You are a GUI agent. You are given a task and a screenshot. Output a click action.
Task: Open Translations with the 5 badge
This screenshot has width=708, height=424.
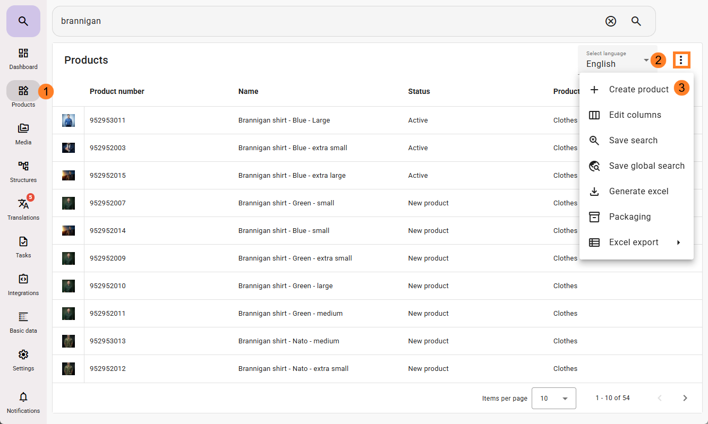[23, 209]
